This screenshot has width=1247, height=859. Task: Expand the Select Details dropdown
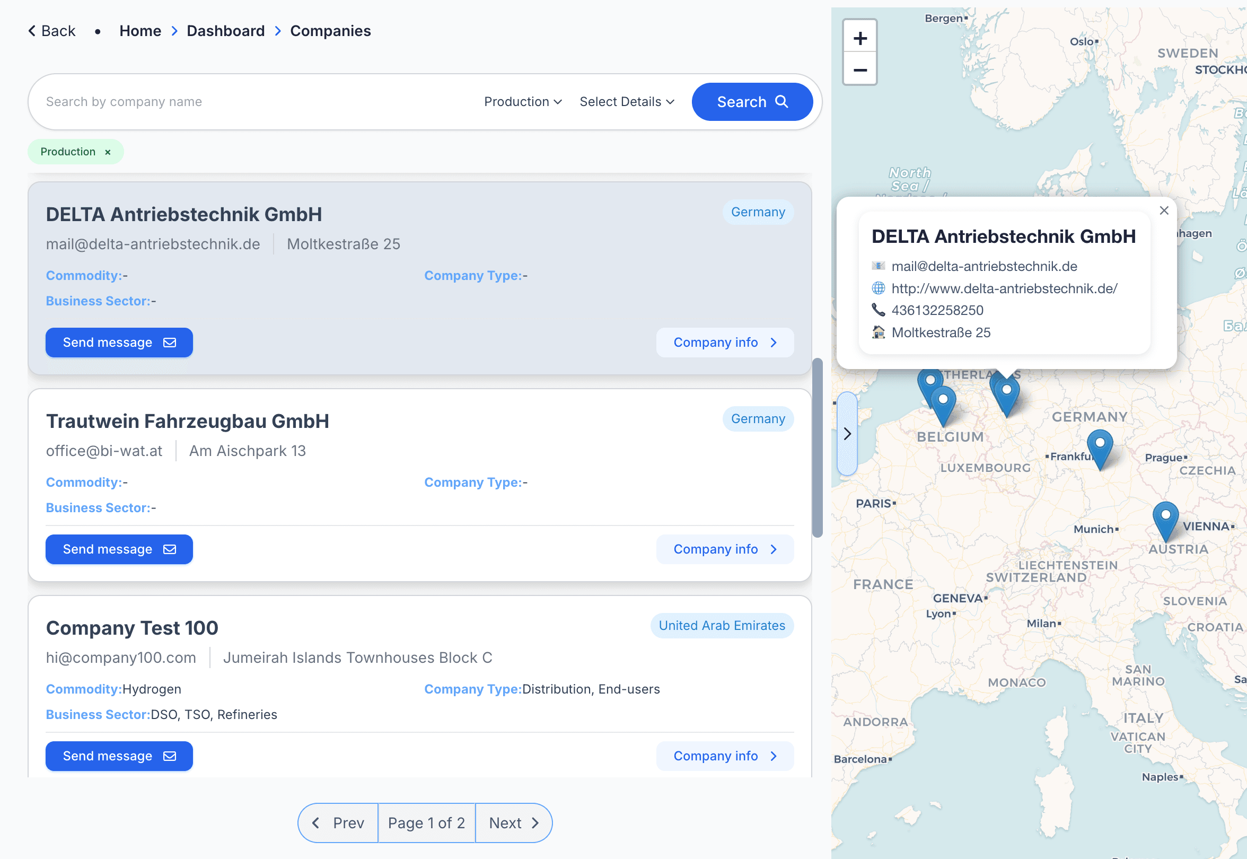(627, 102)
